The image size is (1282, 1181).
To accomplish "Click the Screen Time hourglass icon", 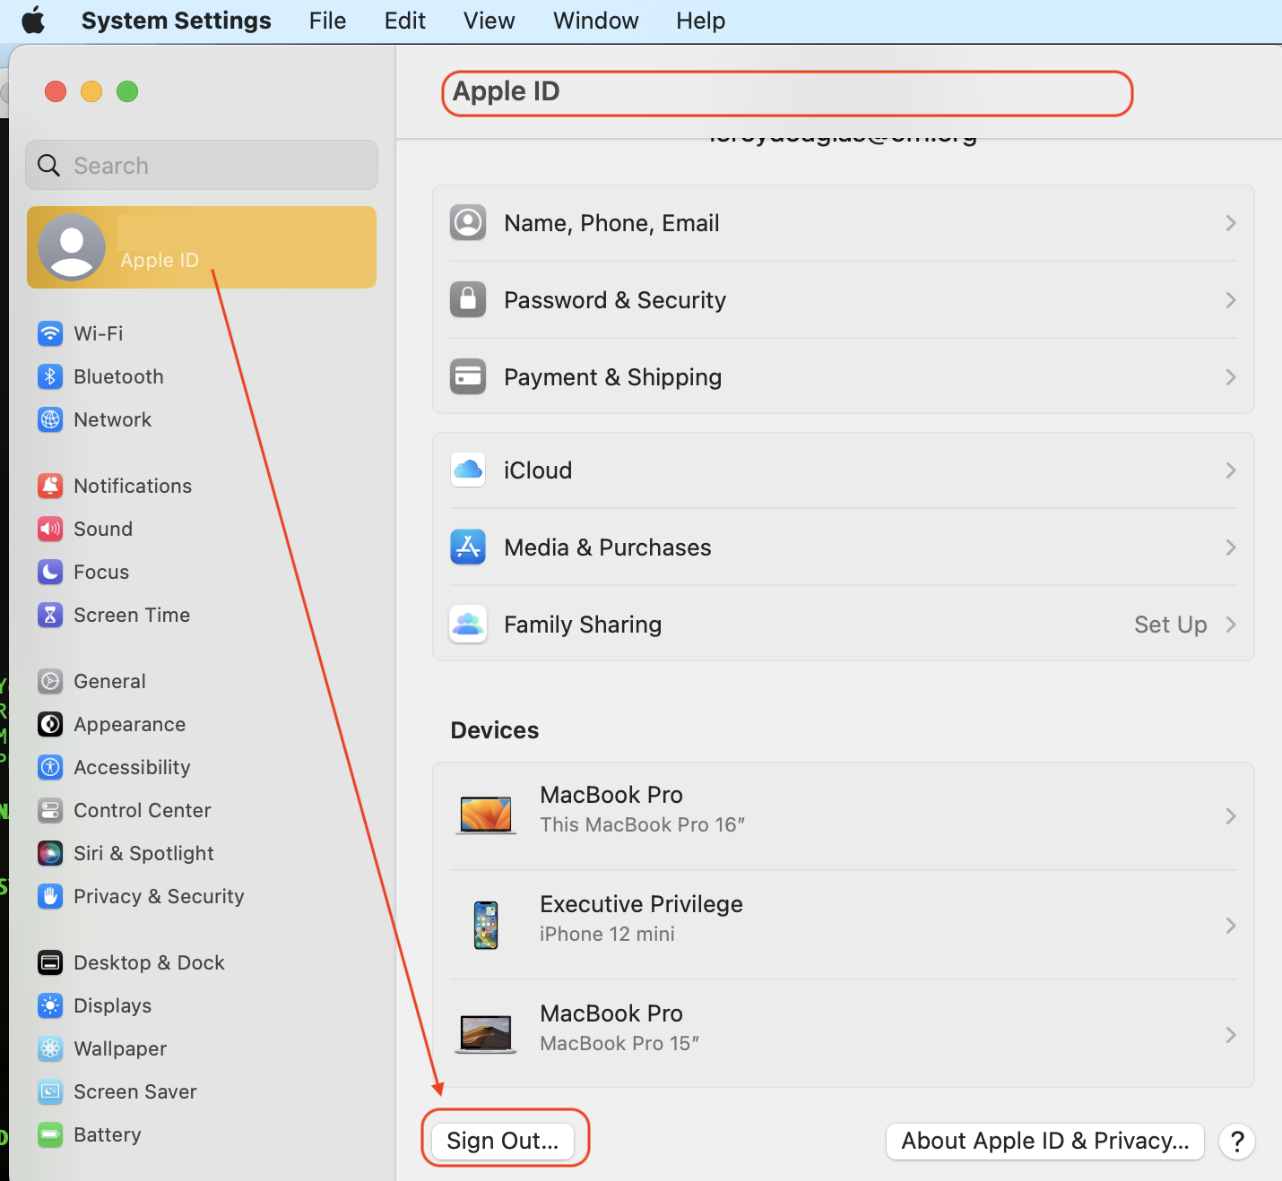I will (50, 615).
